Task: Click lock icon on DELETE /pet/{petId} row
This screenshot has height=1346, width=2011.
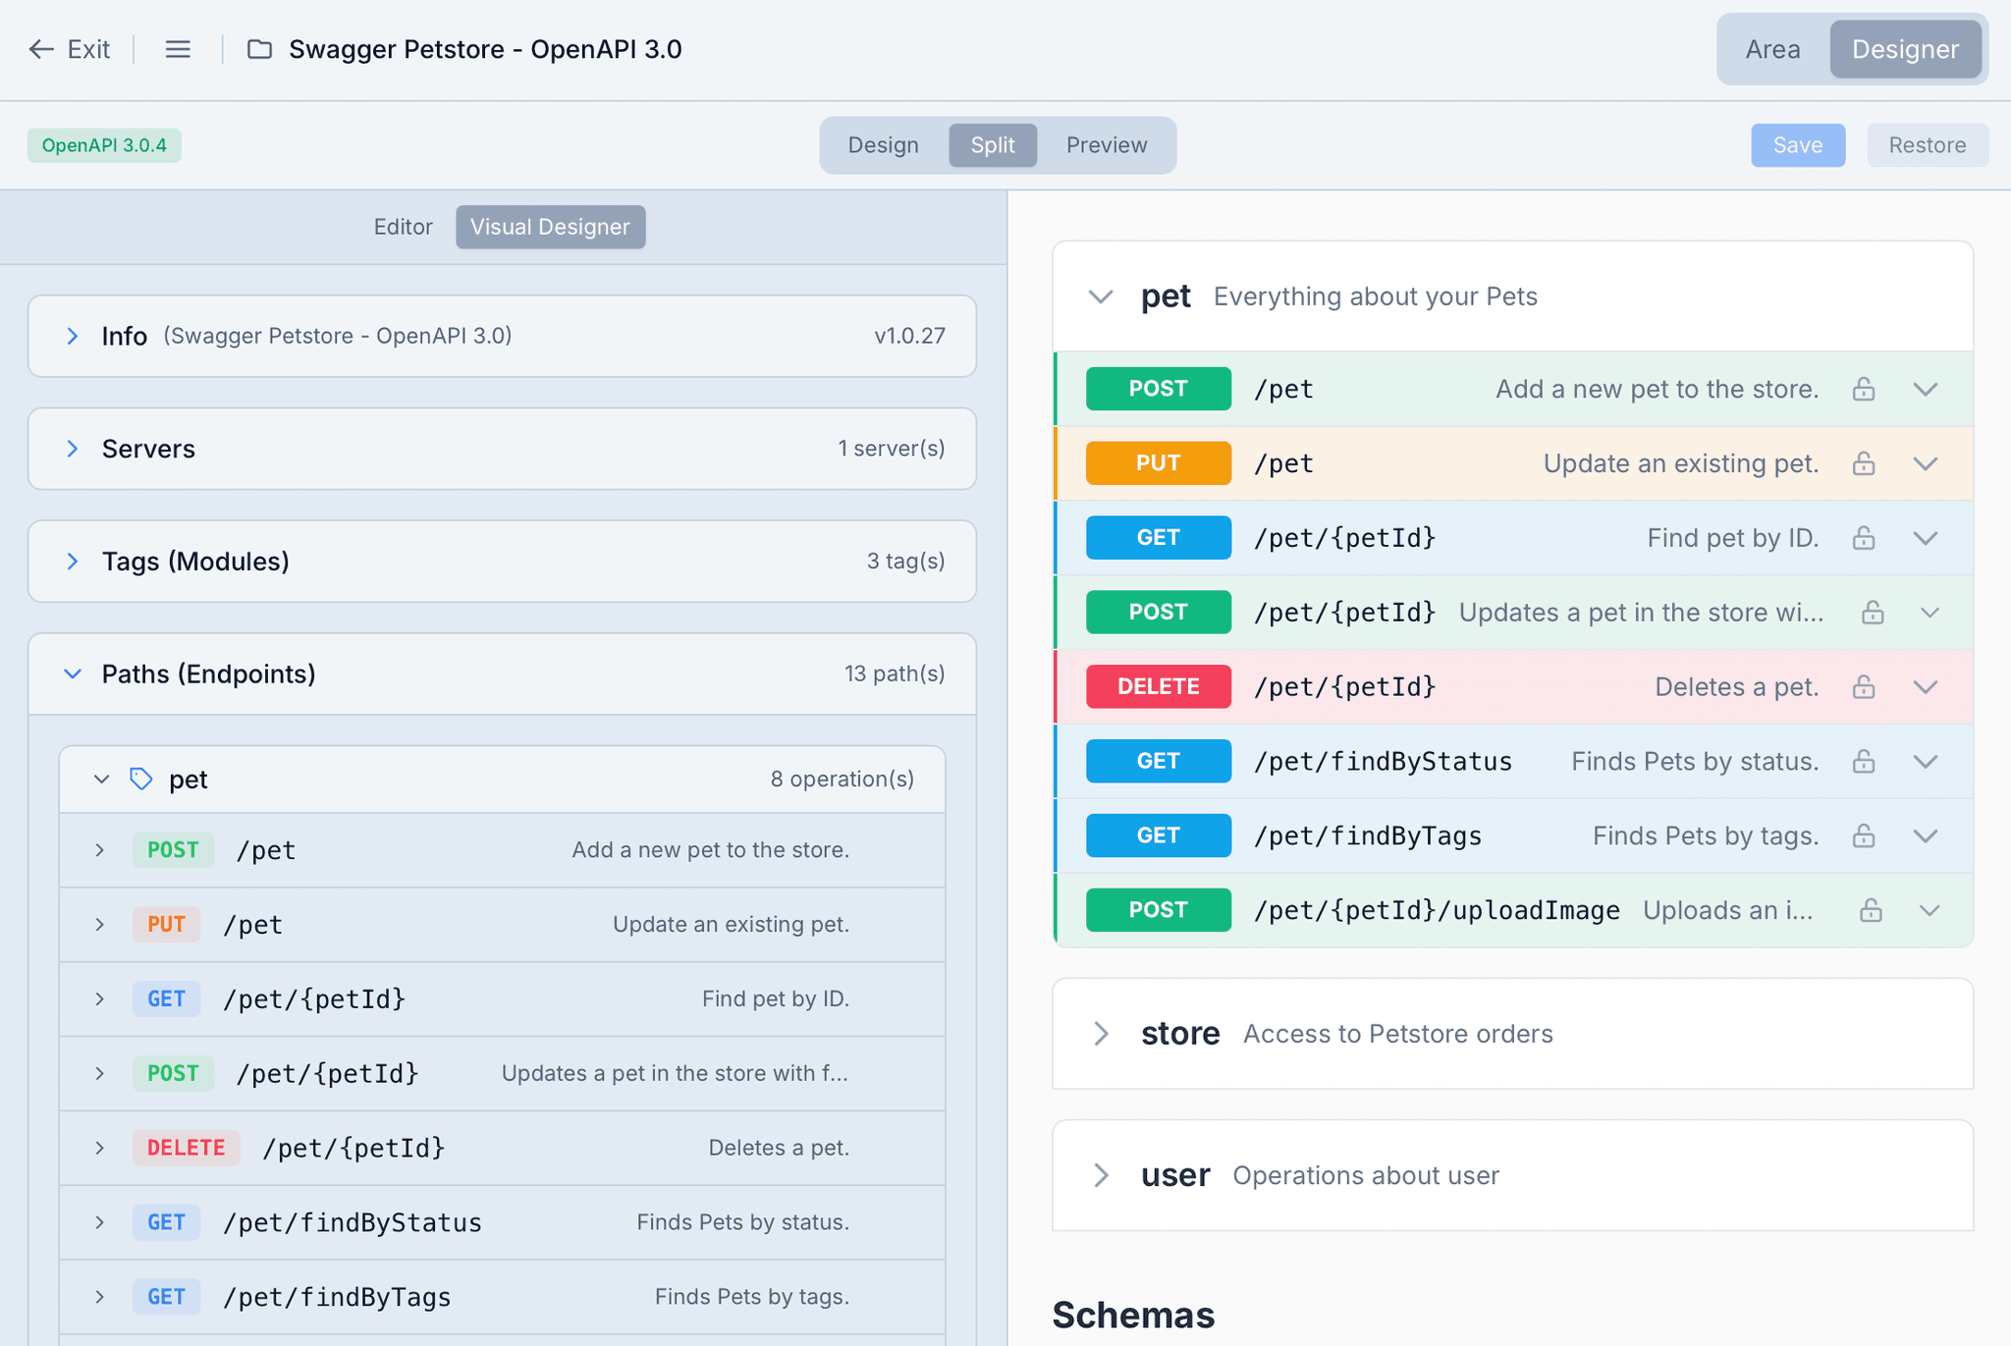Action: [x=1863, y=687]
